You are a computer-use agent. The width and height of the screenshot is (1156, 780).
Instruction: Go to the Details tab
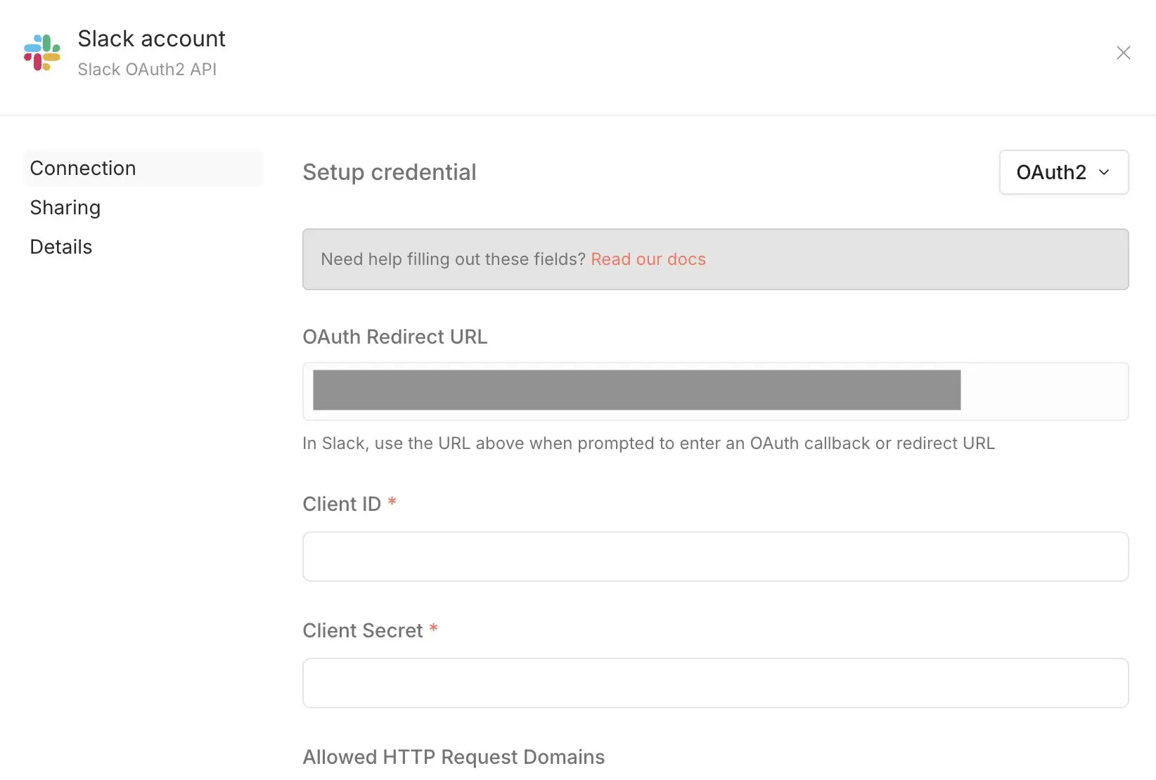61,247
